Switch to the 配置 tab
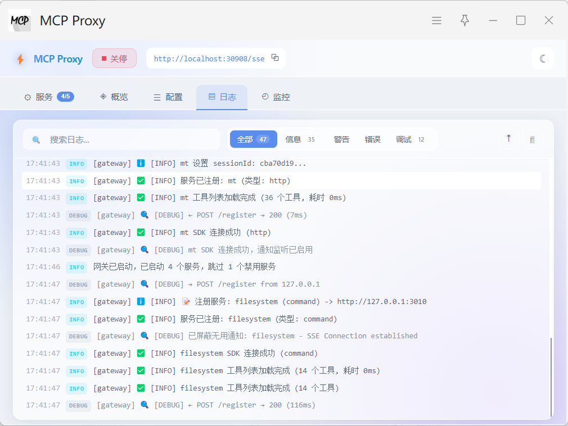Screen dimensions: 568x426 click(x=168, y=97)
